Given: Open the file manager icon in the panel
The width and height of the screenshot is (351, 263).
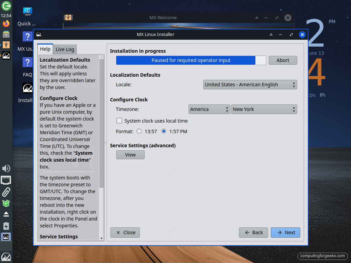Looking at the screenshot, I should (6, 34).
